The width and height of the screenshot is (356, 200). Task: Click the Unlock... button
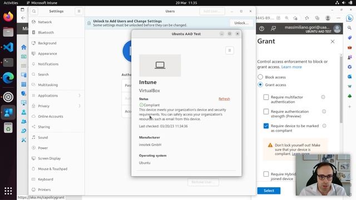point(241,23)
